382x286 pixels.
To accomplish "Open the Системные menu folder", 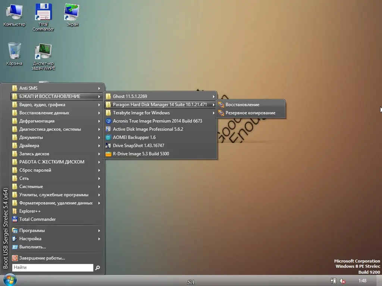I will pyautogui.click(x=57, y=187).
